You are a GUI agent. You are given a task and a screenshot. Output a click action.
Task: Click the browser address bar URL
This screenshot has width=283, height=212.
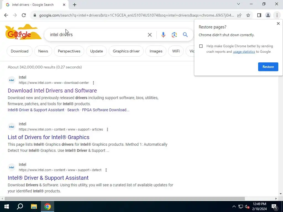[137, 15]
